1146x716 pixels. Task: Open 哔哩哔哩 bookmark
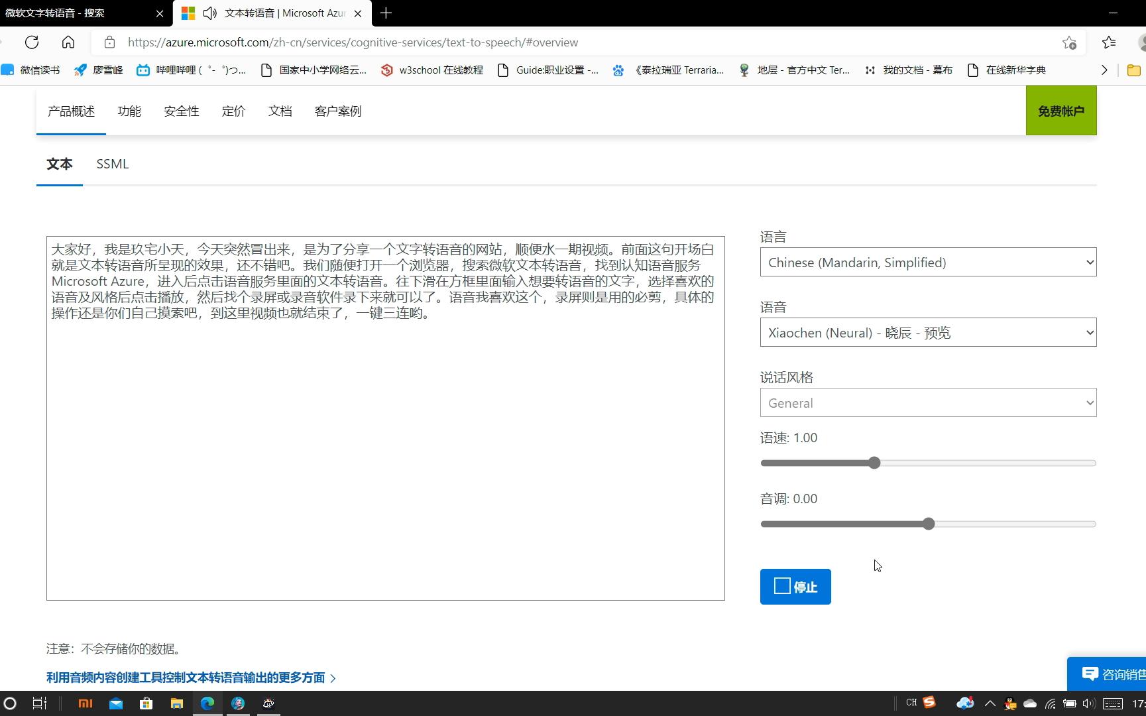(191, 70)
